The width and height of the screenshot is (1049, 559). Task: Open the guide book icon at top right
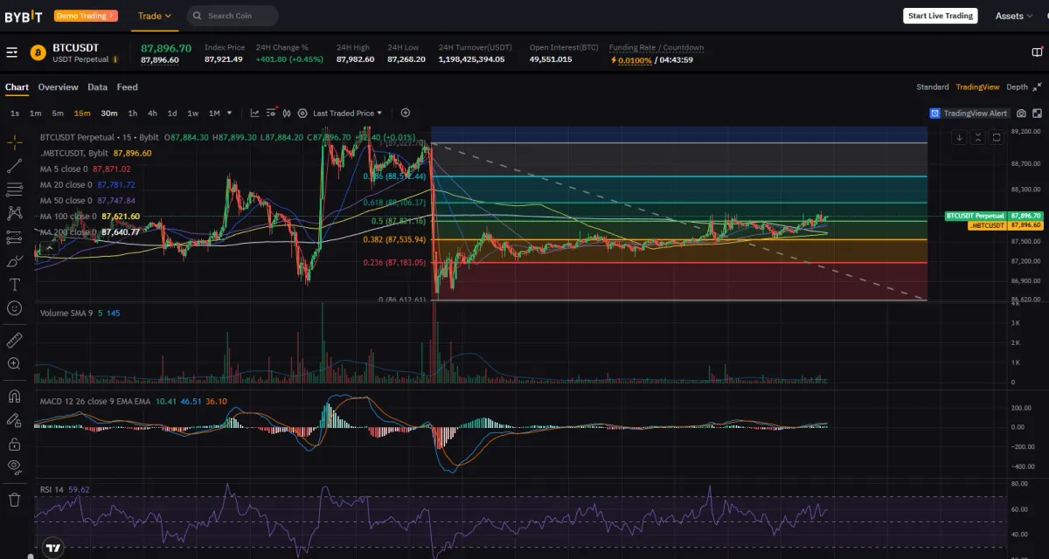tap(1037, 52)
